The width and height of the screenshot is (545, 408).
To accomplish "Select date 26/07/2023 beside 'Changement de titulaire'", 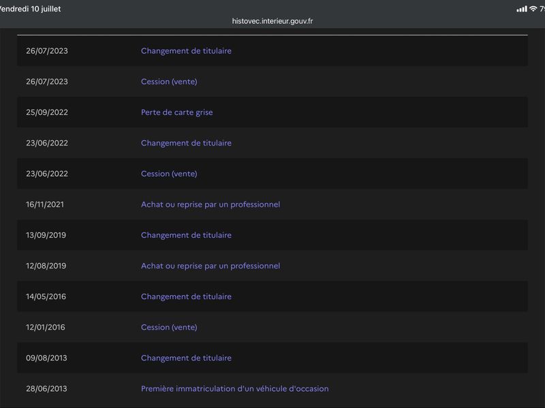I will [47, 51].
